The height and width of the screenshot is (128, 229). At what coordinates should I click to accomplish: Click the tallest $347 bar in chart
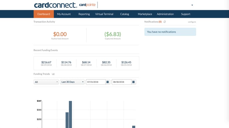[70, 114]
